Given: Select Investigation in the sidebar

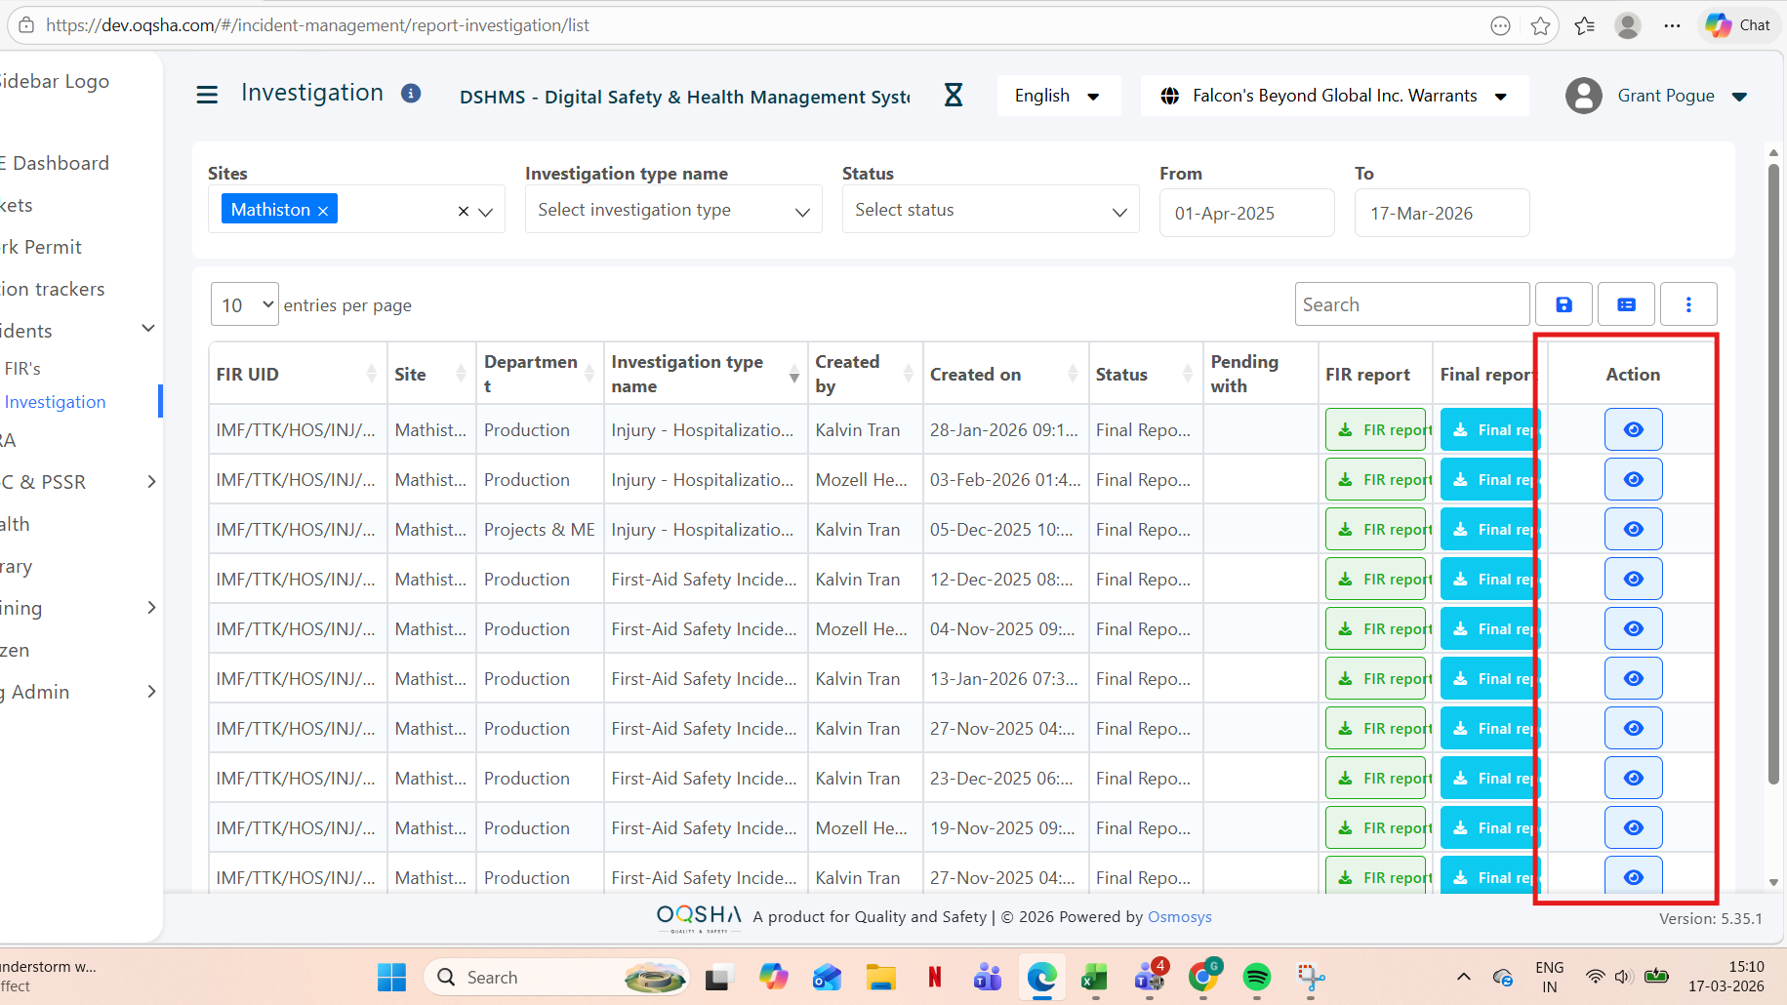Looking at the screenshot, I should [55, 401].
